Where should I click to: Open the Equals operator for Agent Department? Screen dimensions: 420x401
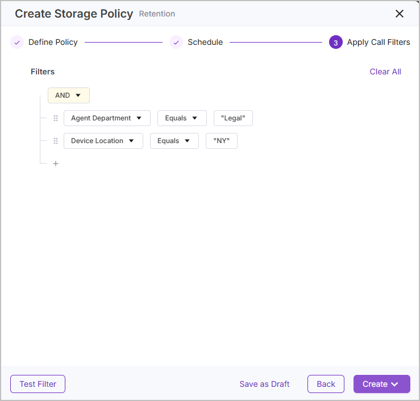(x=182, y=118)
